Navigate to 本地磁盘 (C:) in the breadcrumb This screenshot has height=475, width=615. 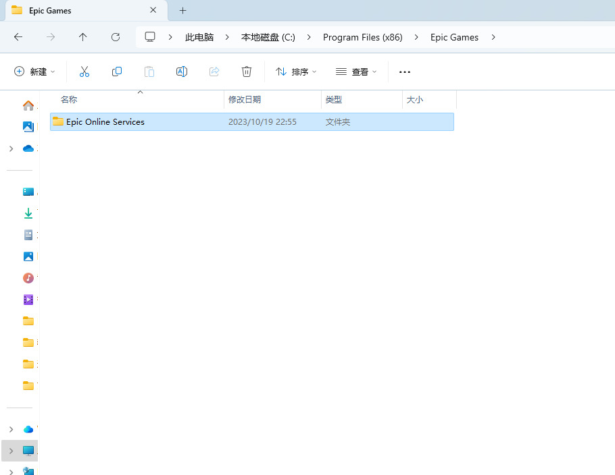(x=268, y=37)
